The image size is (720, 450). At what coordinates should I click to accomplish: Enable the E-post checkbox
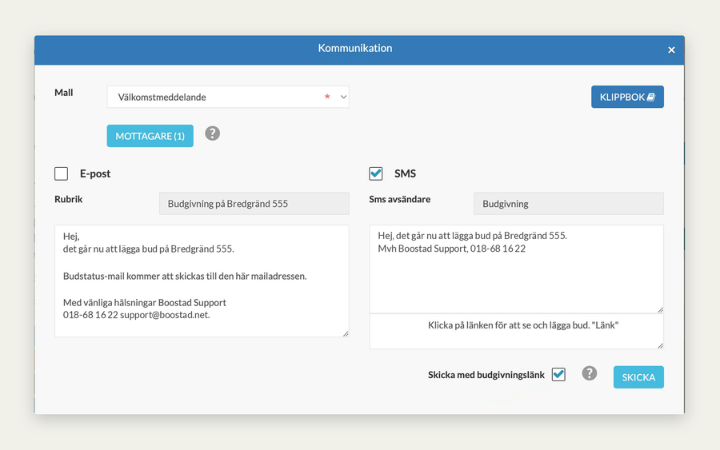tap(61, 173)
